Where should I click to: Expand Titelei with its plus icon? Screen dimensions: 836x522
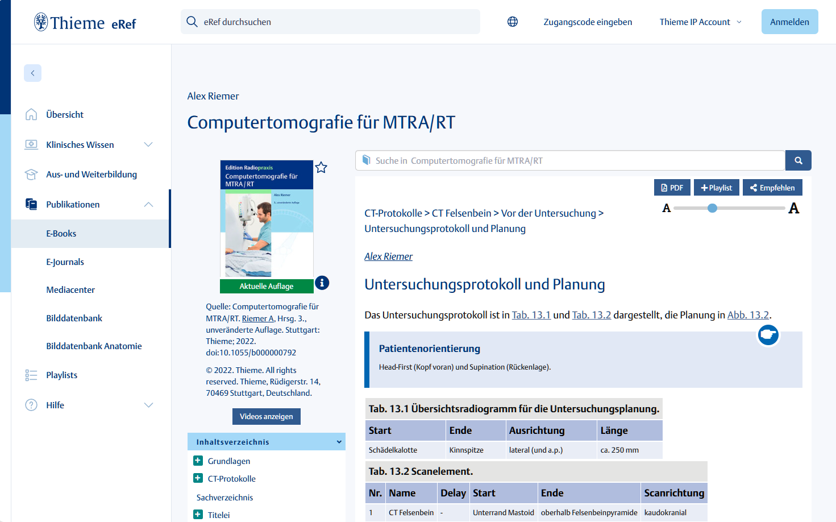[x=198, y=515]
